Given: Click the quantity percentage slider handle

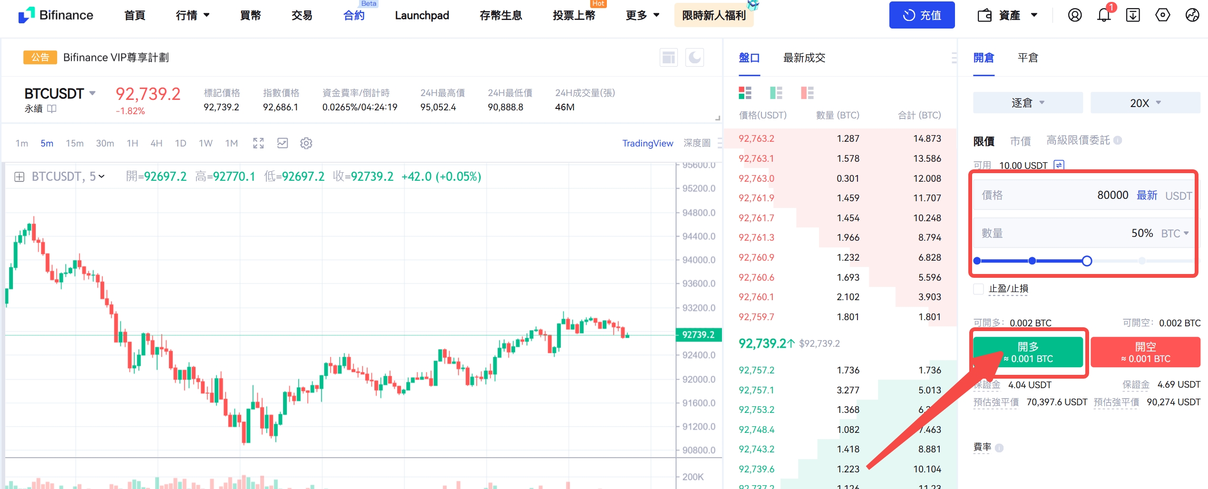Looking at the screenshot, I should click(1087, 261).
